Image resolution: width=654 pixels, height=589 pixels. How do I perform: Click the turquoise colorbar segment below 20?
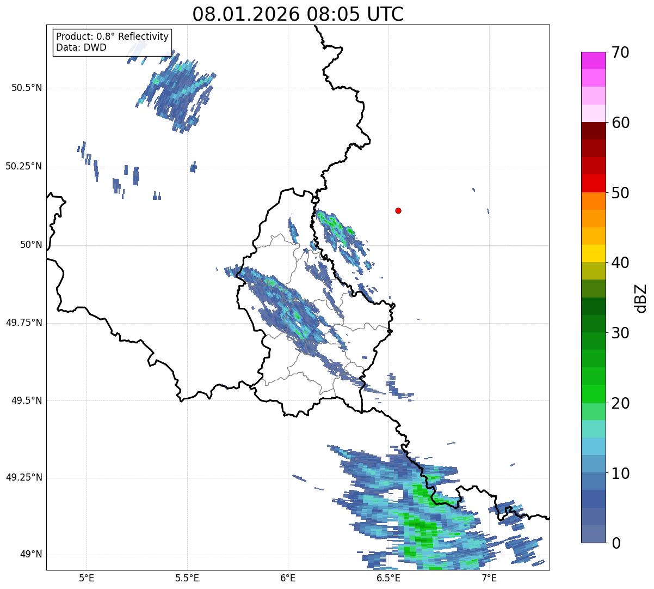593,429
